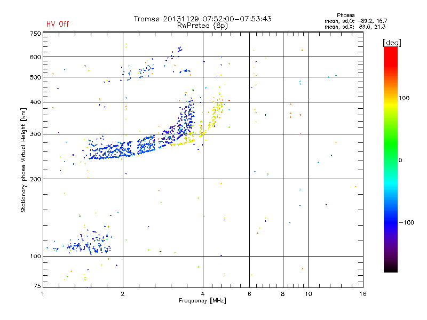427x320 pixels.
Task: Select the 'mean, sd,X: 89.0, 21.3' line
Action: 355,27
